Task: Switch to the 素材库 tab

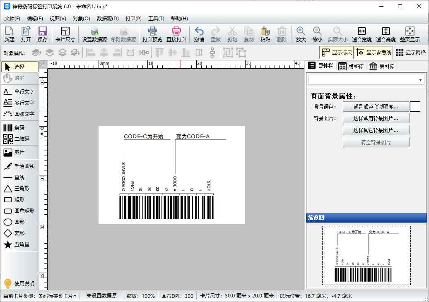Action: (x=382, y=67)
